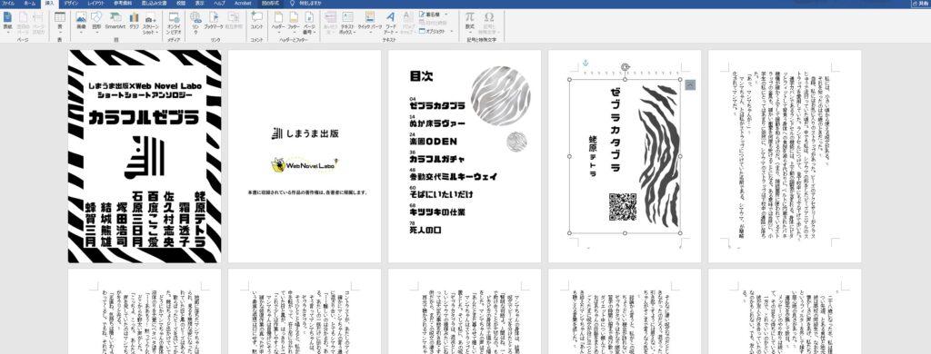
Task: Select the しまうま出版 publisher logo page
Action: click(x=305, y=156)
